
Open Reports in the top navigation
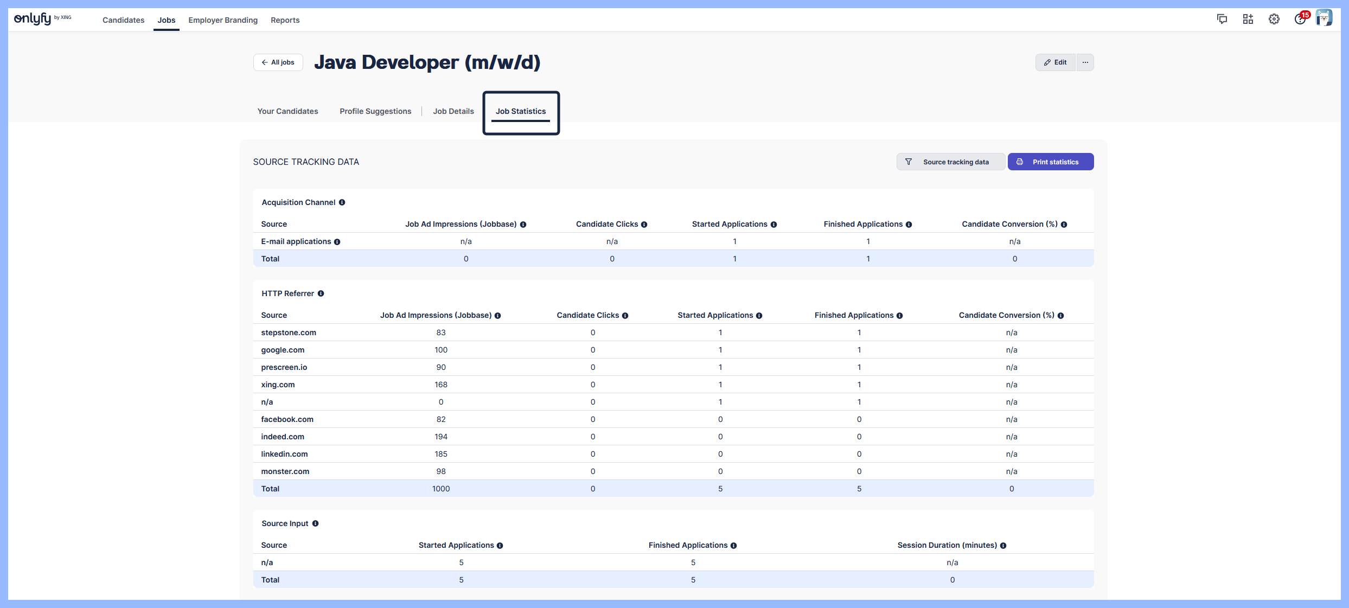coord(285,20)
